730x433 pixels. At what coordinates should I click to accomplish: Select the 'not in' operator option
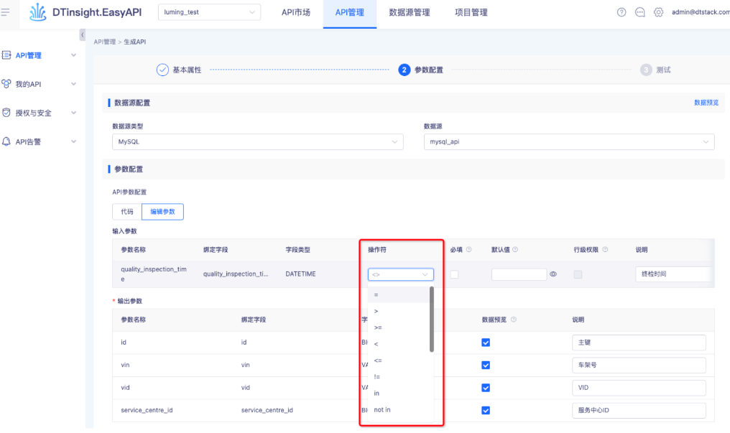(382, 410)
